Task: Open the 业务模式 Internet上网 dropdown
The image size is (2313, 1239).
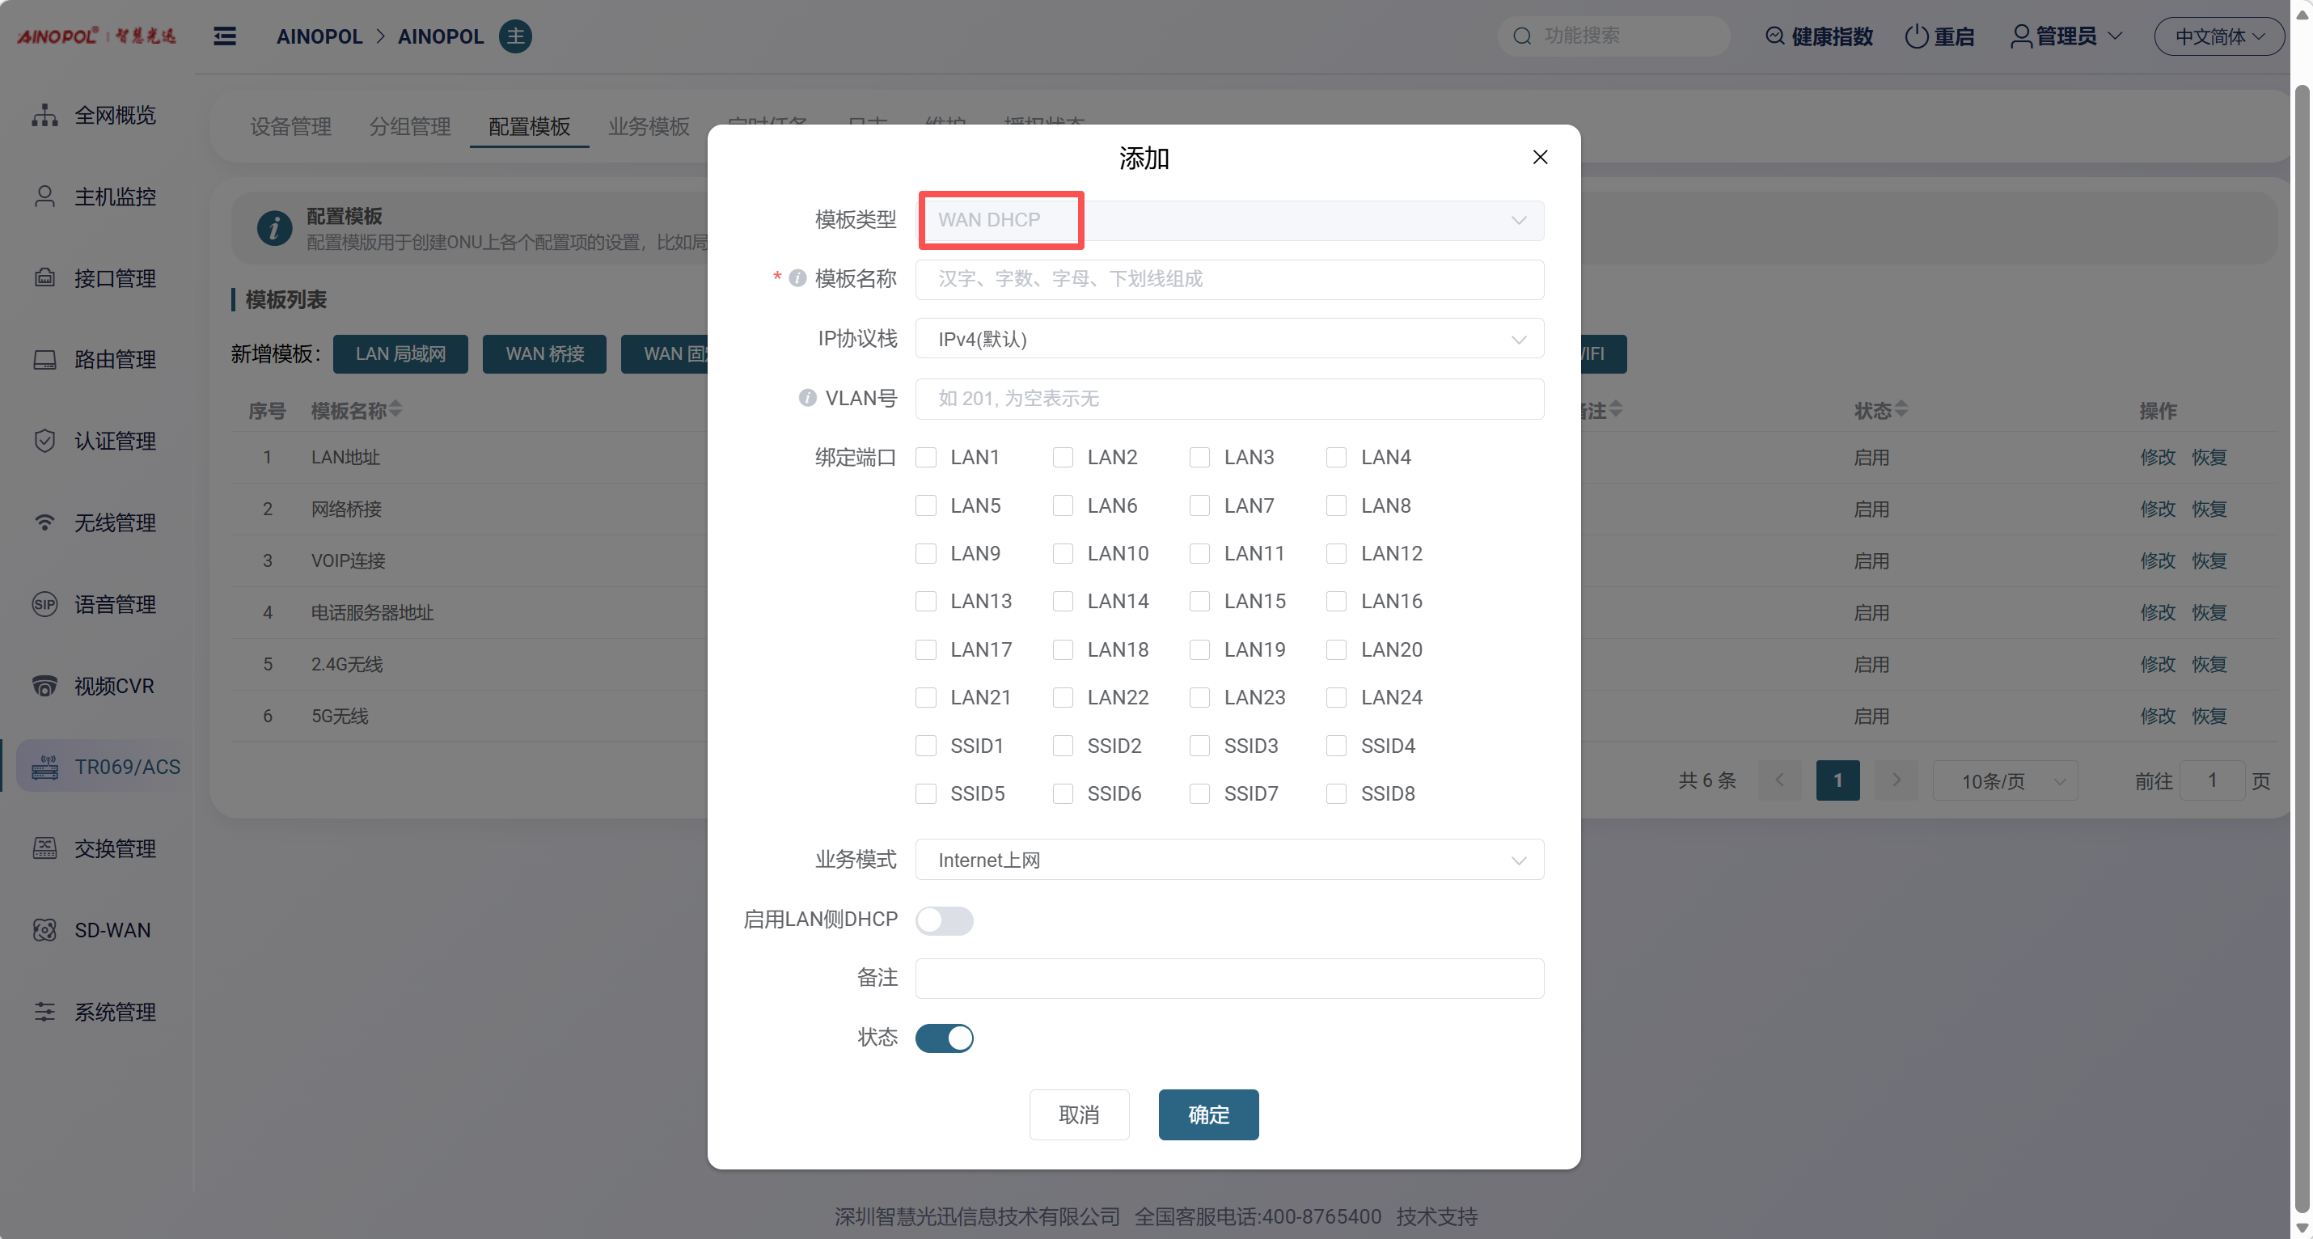Action: [1228, 861]
